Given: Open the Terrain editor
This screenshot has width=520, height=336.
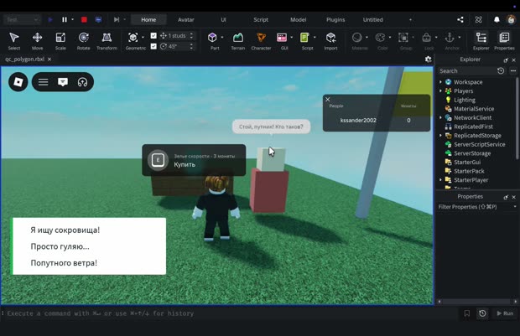Looking at the screenshot, I should pyautogui.click(x=238, y=41).
